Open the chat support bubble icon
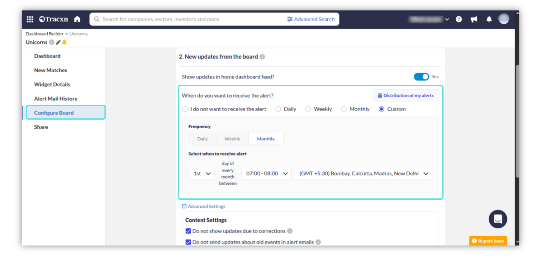This screenshot has height=258, width=541. pos(498,219)
